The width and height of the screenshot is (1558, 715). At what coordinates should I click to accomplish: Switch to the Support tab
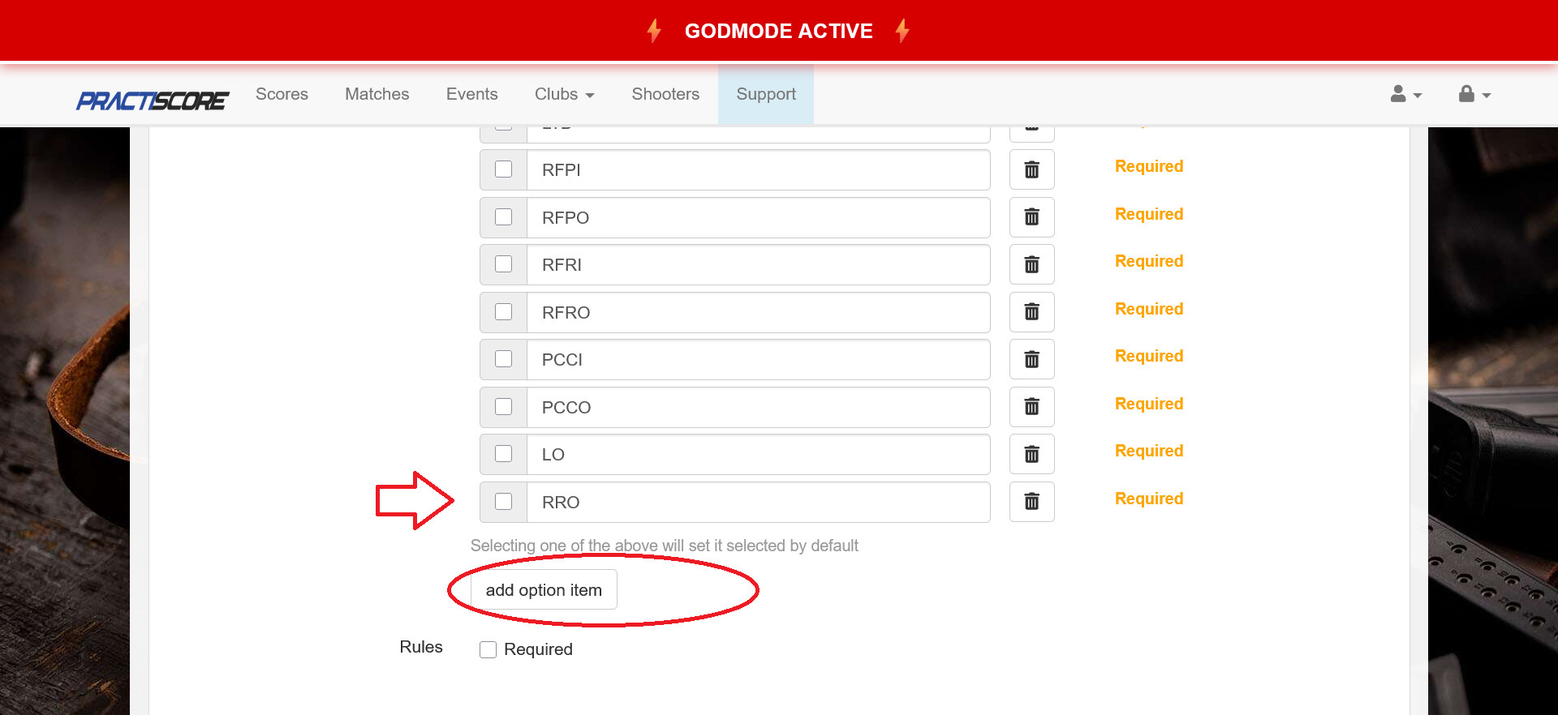tap(765, 94)
